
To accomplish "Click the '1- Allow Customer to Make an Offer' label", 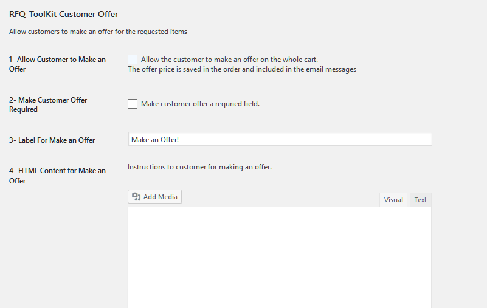I will click(x=57, y=64).
